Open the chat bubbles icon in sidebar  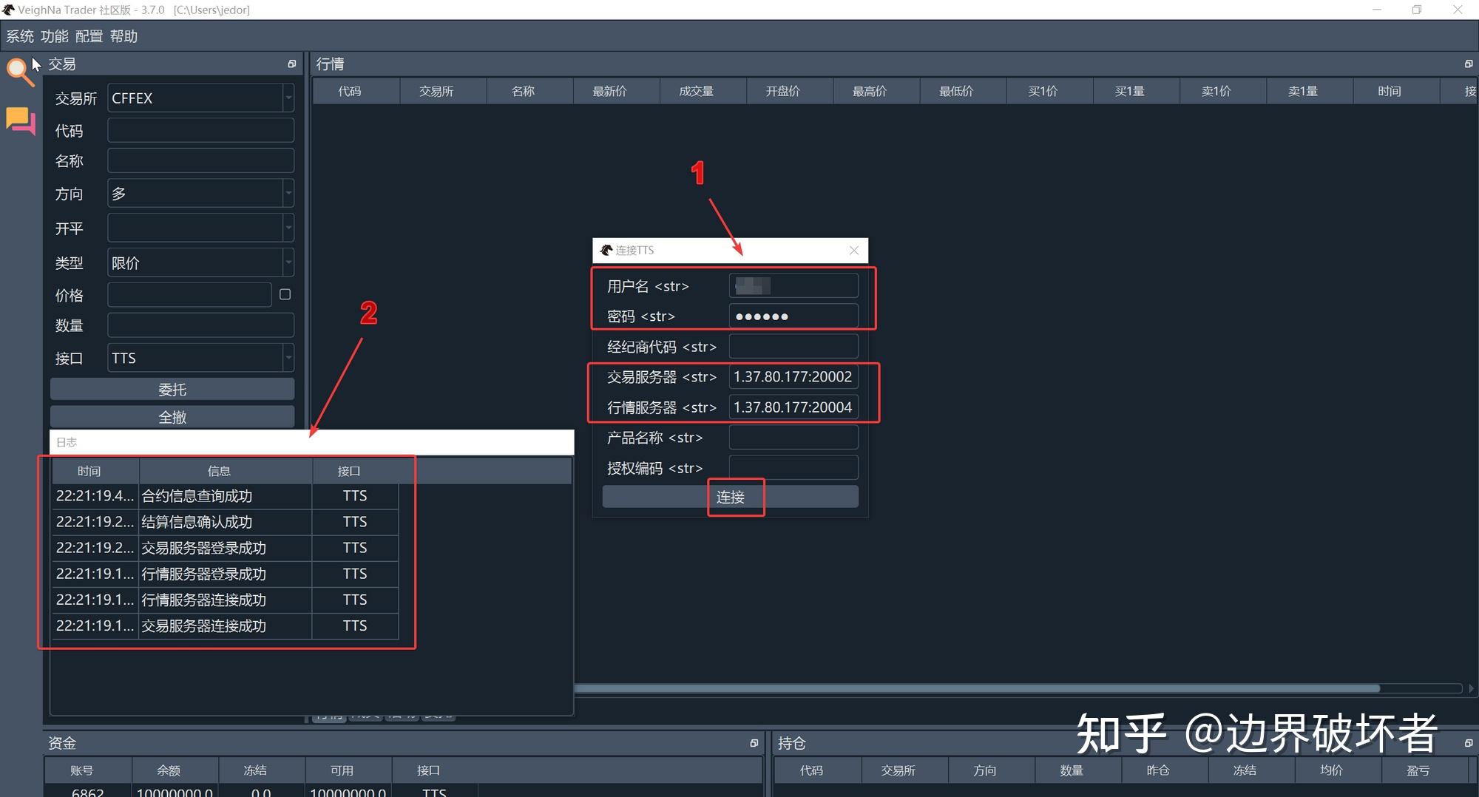(20, 121)
